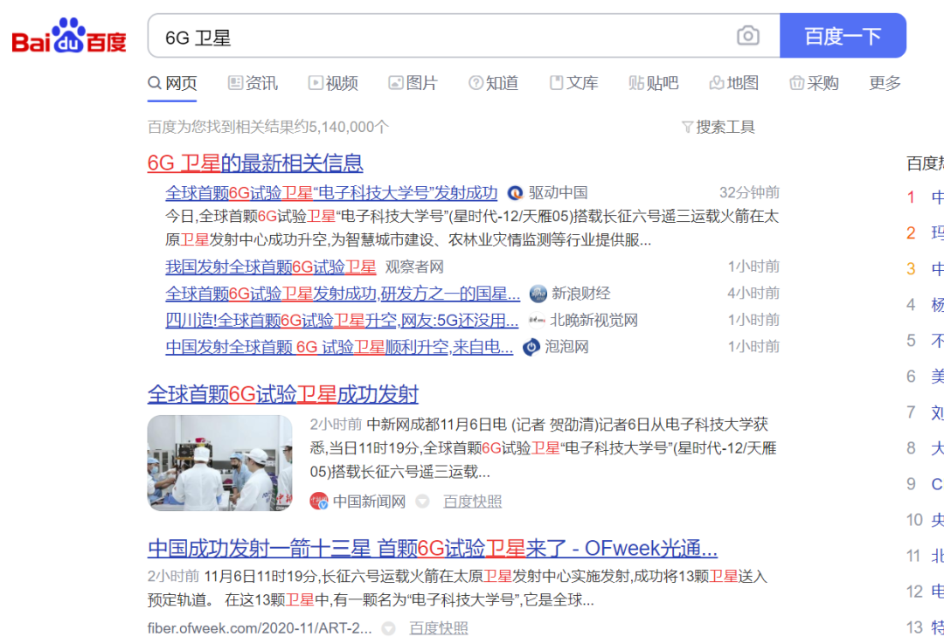Expand dropdown arrow next to fiber.ofweek.com
The width and height of the screenshot is (944, 637).
389,628
